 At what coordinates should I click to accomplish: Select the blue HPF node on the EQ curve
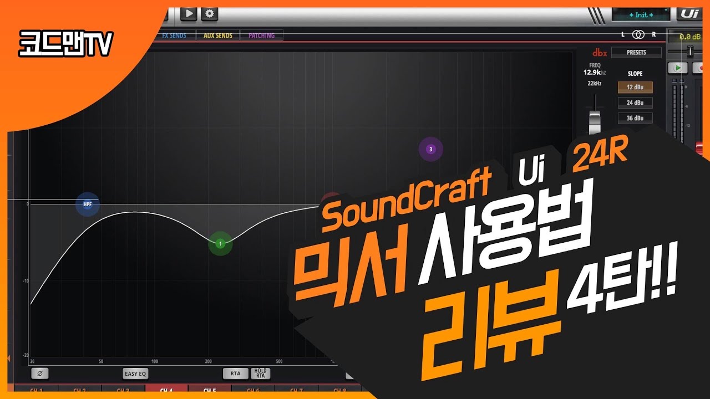pyautogui.click(x=88, y=204)
